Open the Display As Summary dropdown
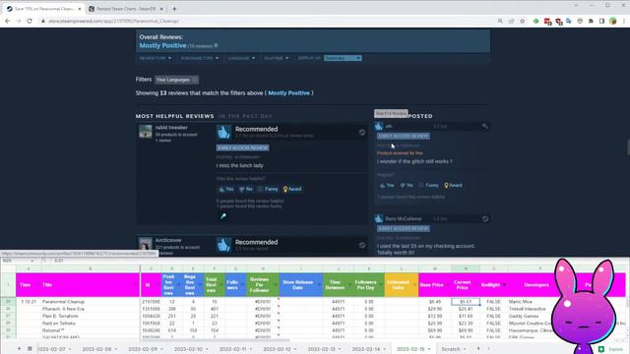The image size is (630, 354). coord(343,58)
